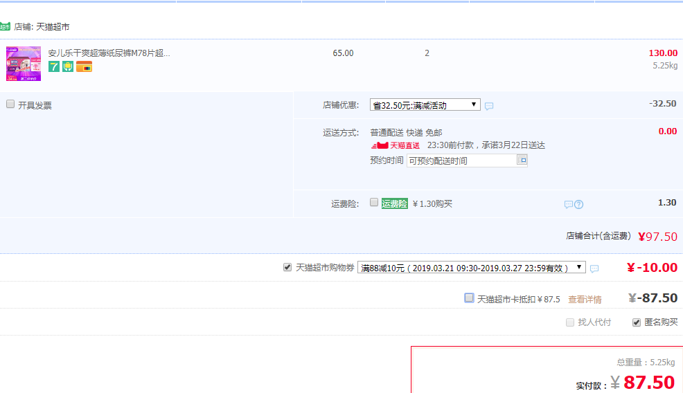The width and height of the screenshot is (683, 393).
Task: Click the comment icon in 运费险 row
Action: tap(569, 205)
